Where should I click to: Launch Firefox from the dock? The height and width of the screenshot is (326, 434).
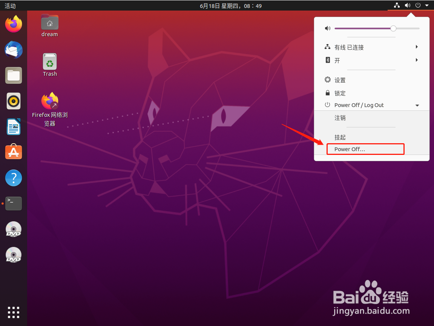tap(14, 24)
